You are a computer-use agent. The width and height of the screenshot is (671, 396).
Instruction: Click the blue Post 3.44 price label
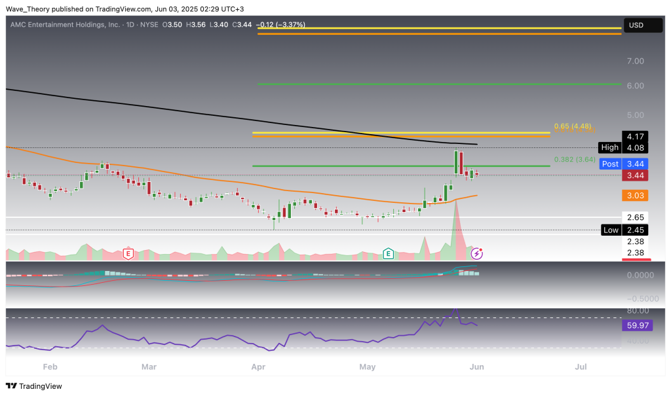624,164
